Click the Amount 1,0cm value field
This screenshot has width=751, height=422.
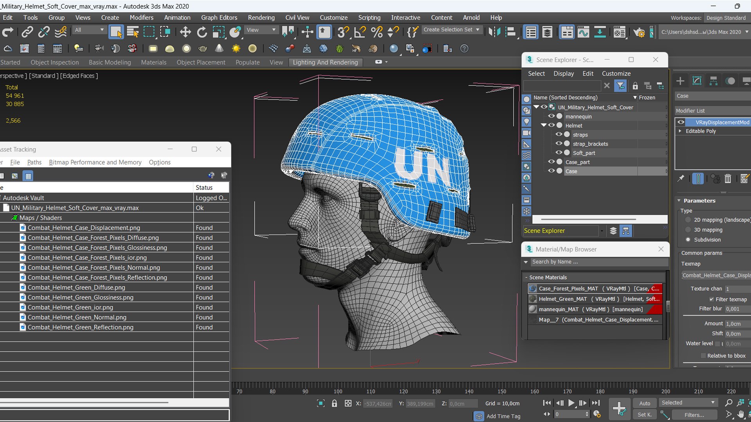pyautogui.click(x=738, y=324)
